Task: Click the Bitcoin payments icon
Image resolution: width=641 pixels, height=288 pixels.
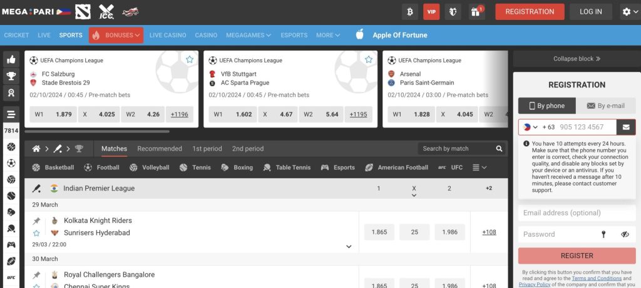Action: [410, 12]
